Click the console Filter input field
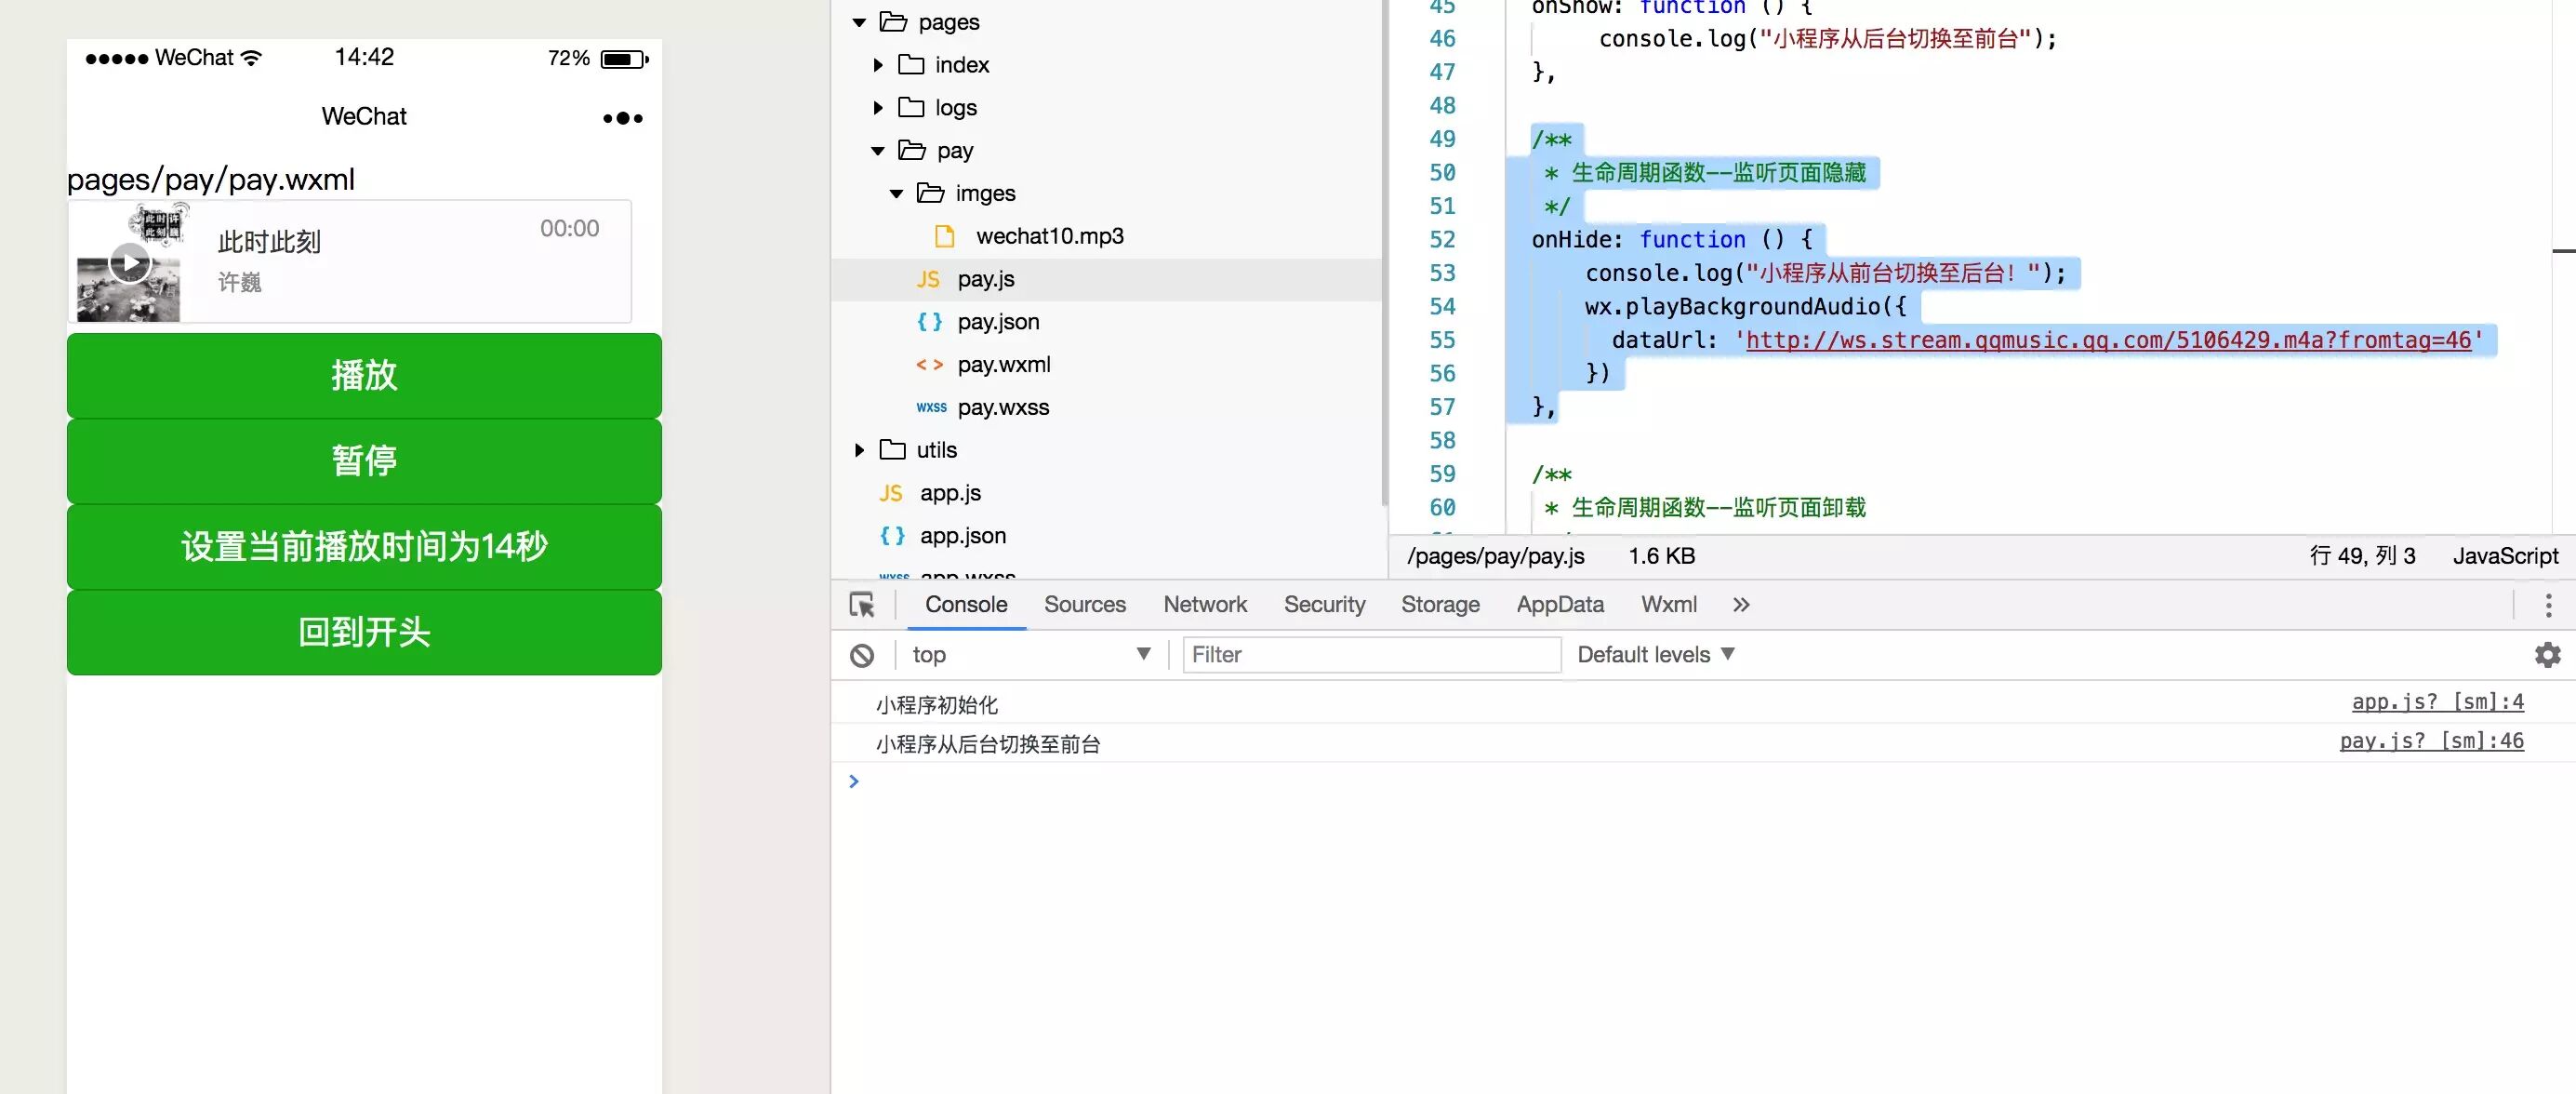Viewport: 2576px width, 1094px height. click(1370, 655)
